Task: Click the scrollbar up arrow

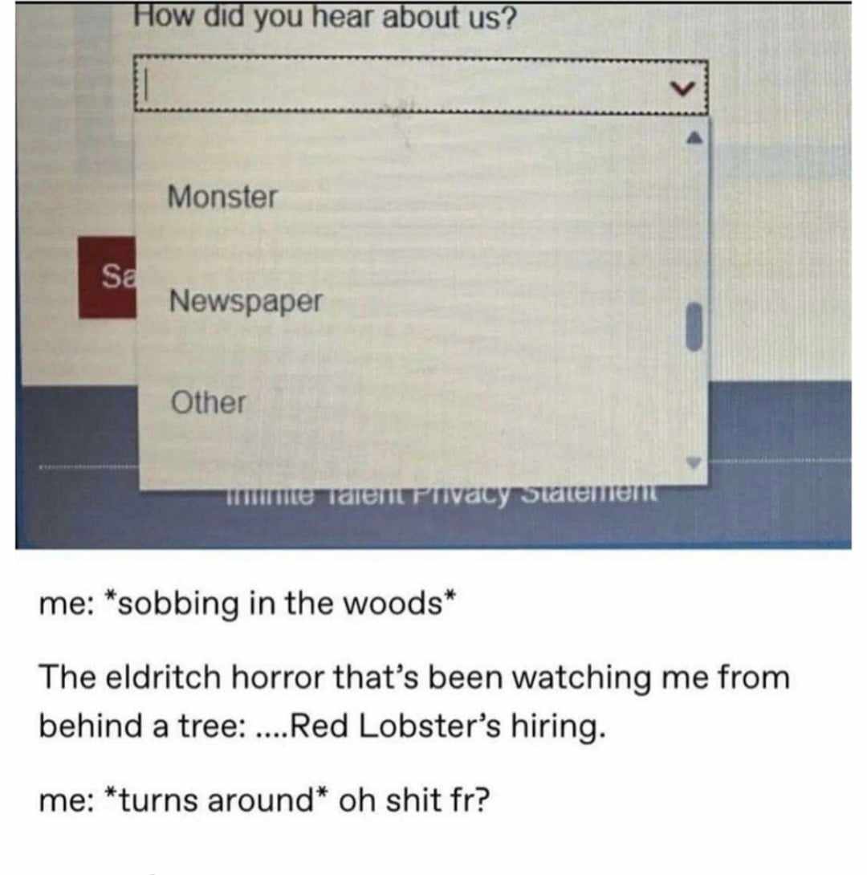Action: pos(694,137)
